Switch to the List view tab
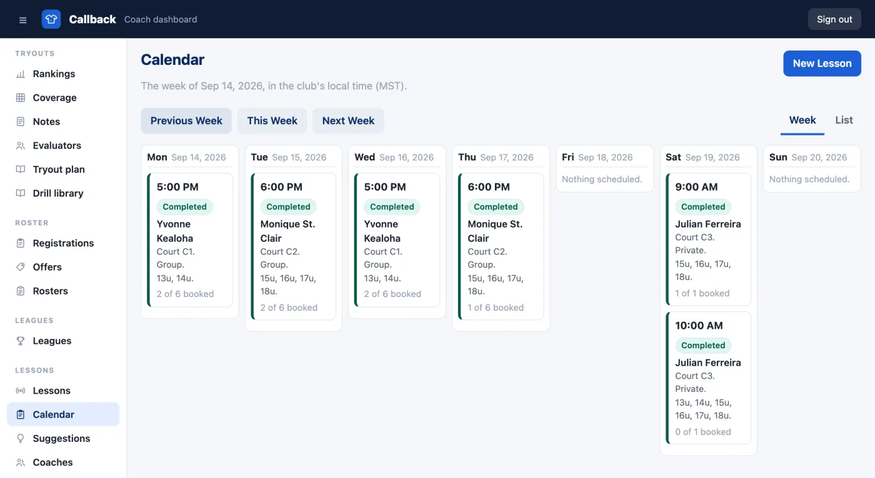Screen dimensions: 875x478 point(844,120)
